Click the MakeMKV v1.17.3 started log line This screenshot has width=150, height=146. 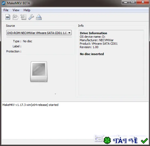[30, 105]
